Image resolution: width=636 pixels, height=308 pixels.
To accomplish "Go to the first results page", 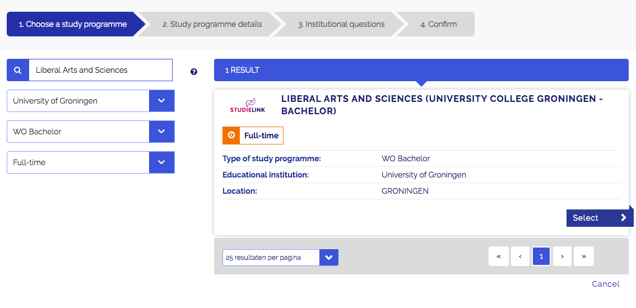I will tap(498, 256).
